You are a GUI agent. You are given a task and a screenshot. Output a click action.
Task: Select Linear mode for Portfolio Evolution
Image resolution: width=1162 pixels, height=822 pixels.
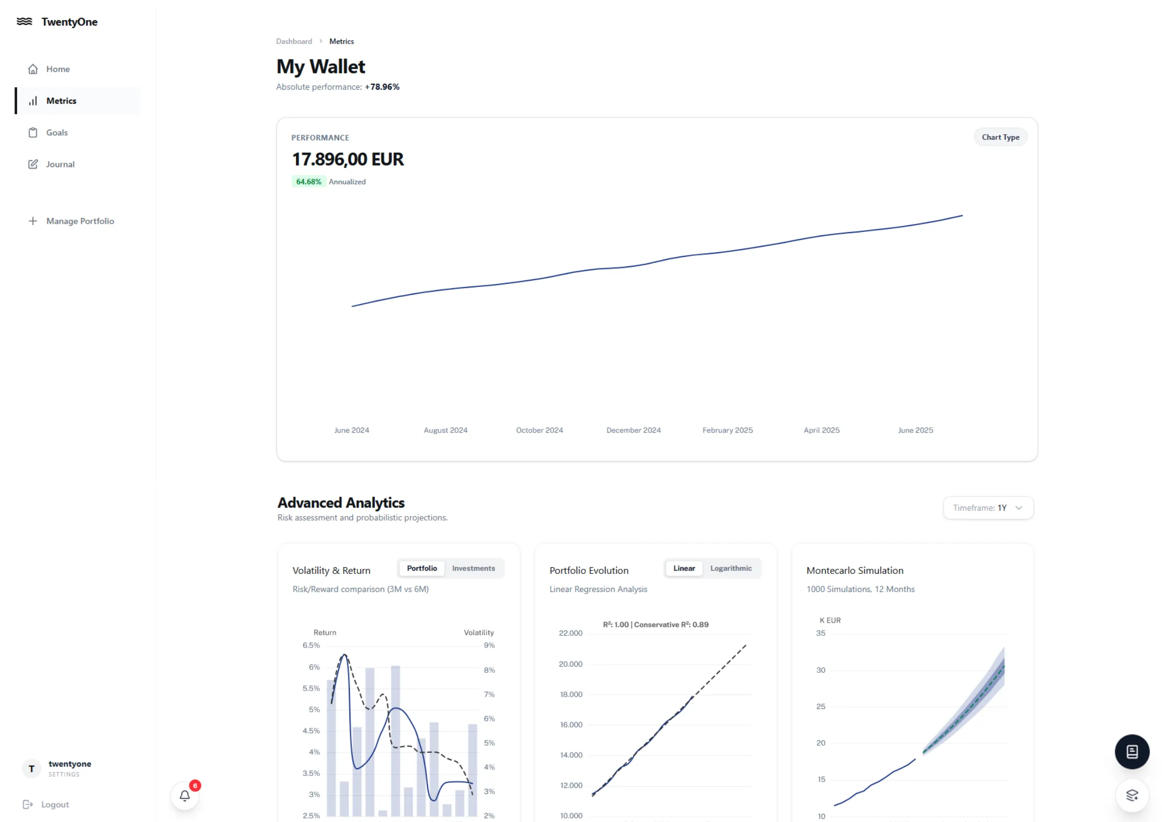[684, 568]
